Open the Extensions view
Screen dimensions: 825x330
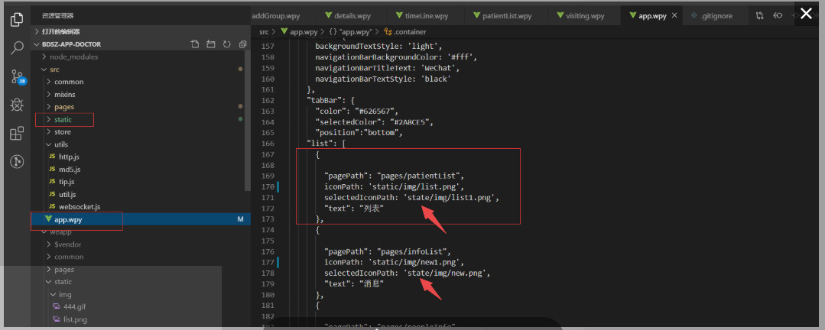point(17,134)
